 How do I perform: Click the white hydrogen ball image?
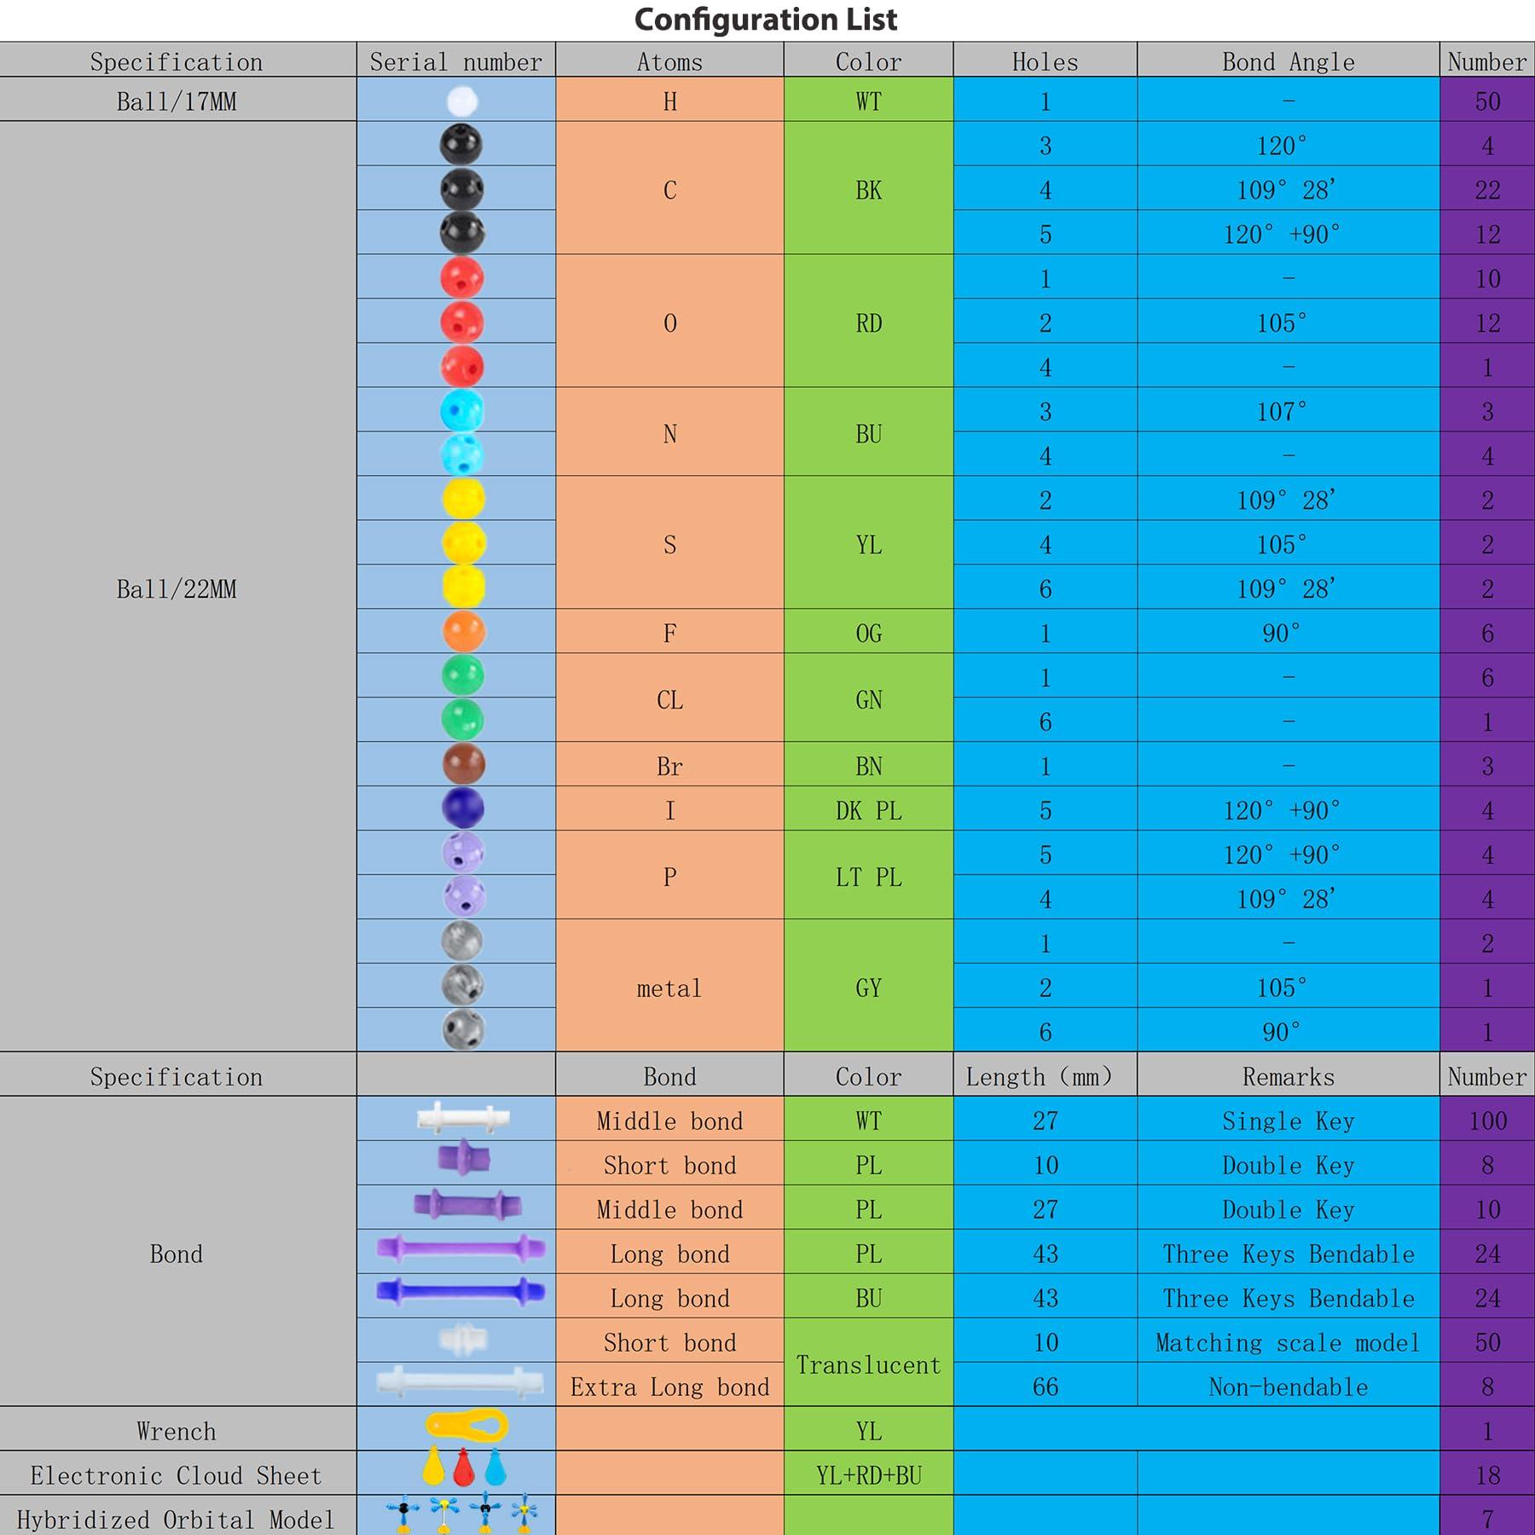[461, 101]
